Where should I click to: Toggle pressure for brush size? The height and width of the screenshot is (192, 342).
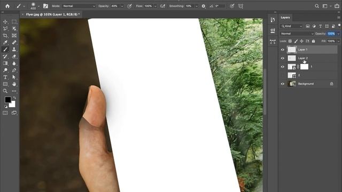click(232, 6)
